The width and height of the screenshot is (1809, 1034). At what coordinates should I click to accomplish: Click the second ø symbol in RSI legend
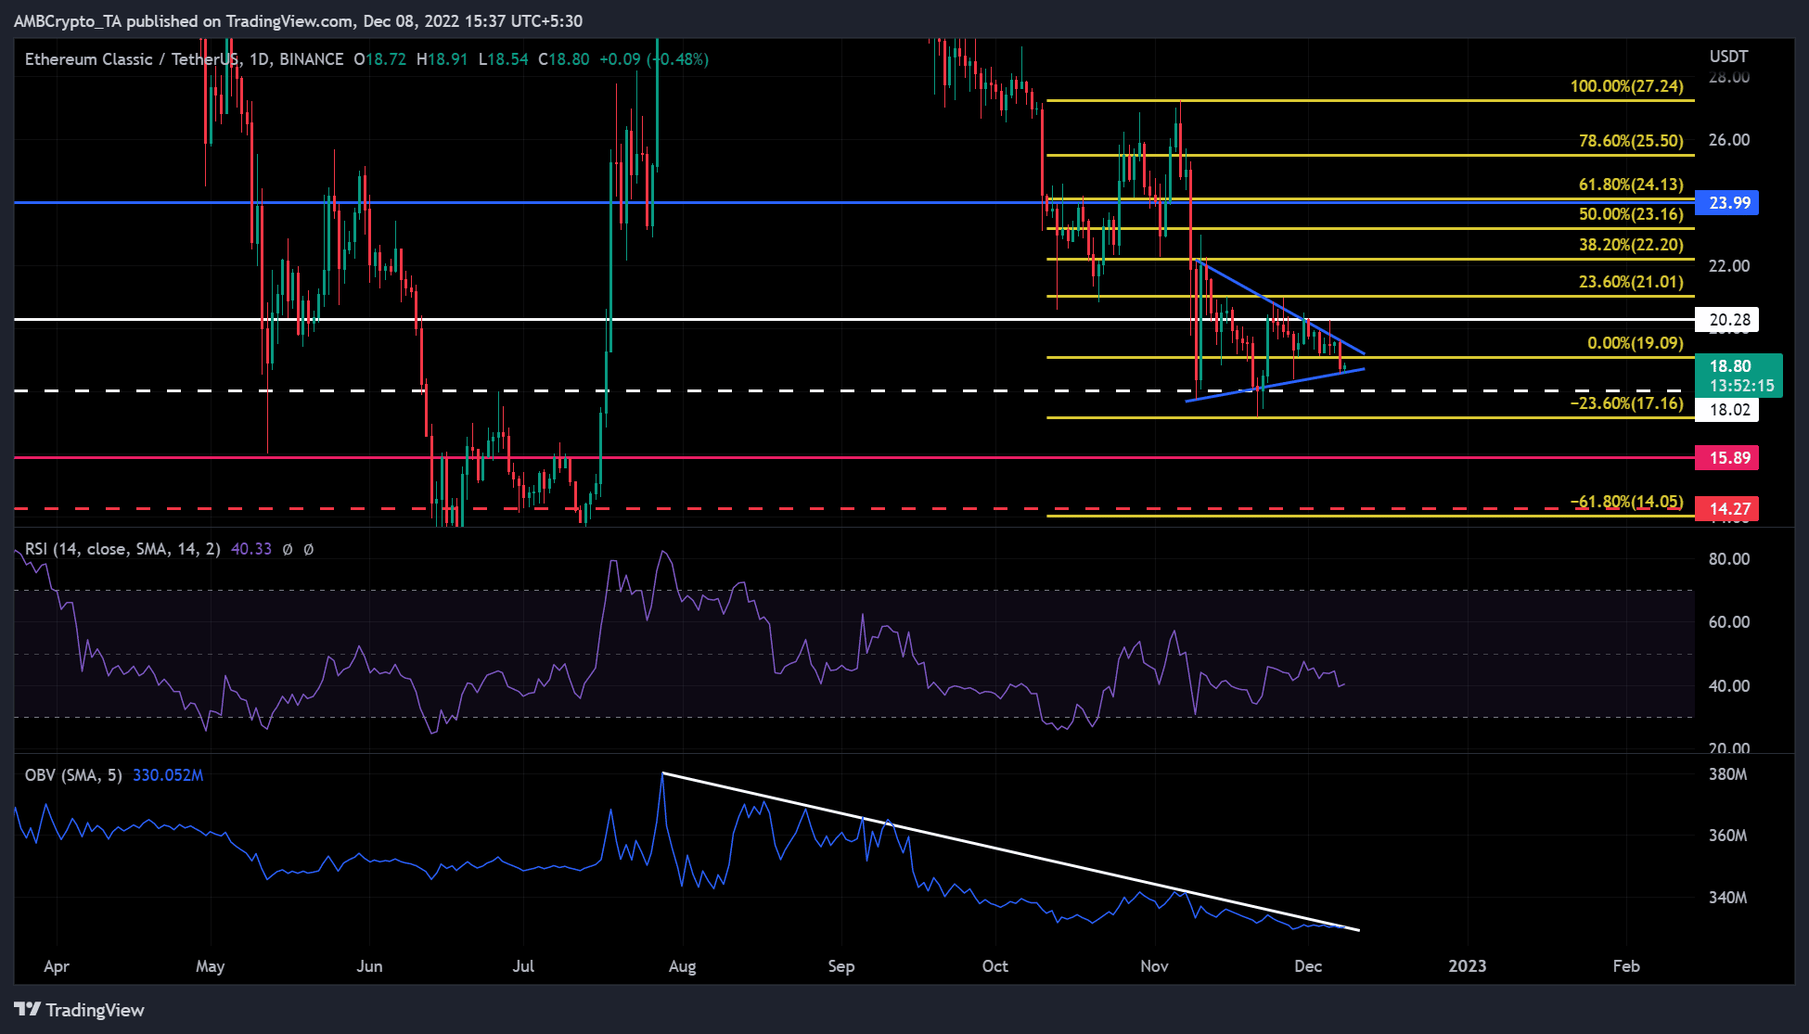pyautogui.click(x=309, y=549)
